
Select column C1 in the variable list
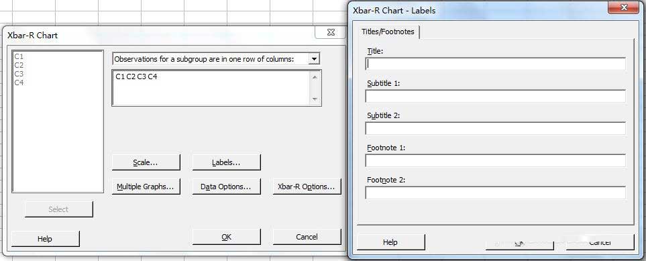19,56
